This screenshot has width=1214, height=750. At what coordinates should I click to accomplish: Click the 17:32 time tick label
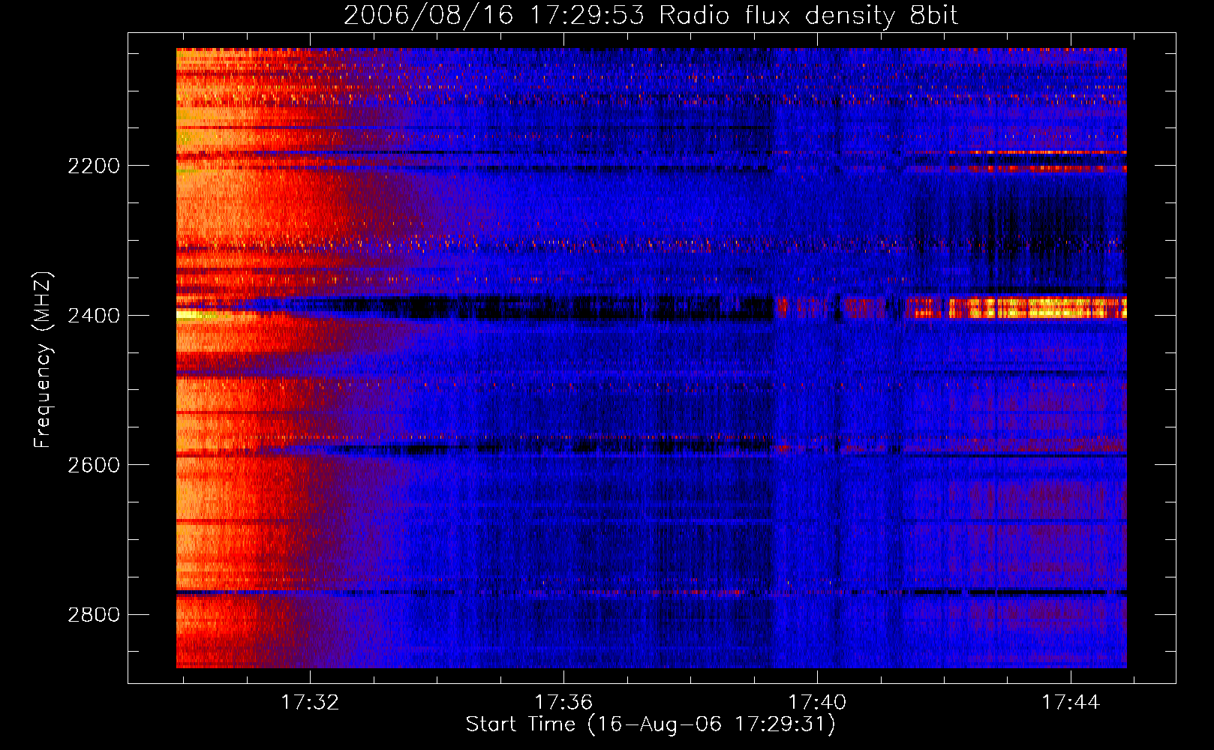tap(310, 702)
